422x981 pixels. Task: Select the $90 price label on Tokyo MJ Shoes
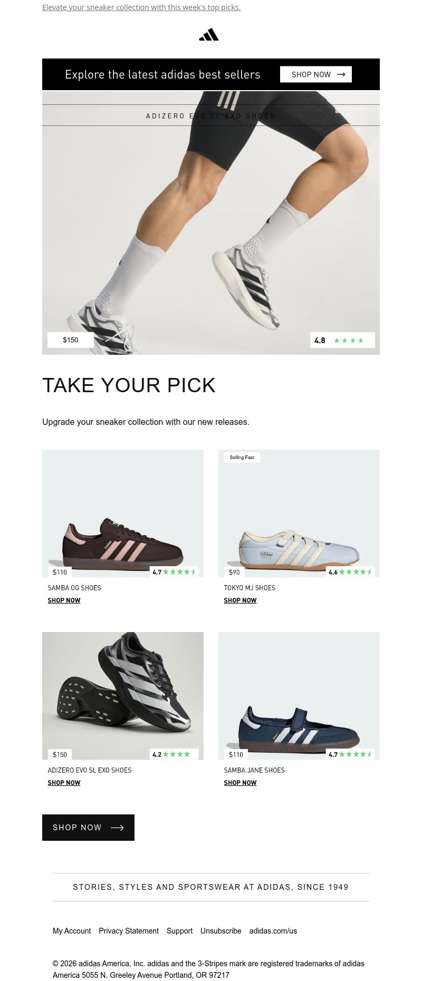[x=234, y=571]
